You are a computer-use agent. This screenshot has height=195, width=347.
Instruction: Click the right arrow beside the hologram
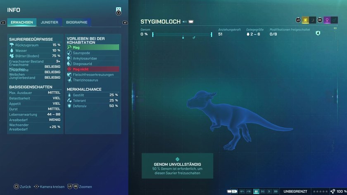point(333,96)
